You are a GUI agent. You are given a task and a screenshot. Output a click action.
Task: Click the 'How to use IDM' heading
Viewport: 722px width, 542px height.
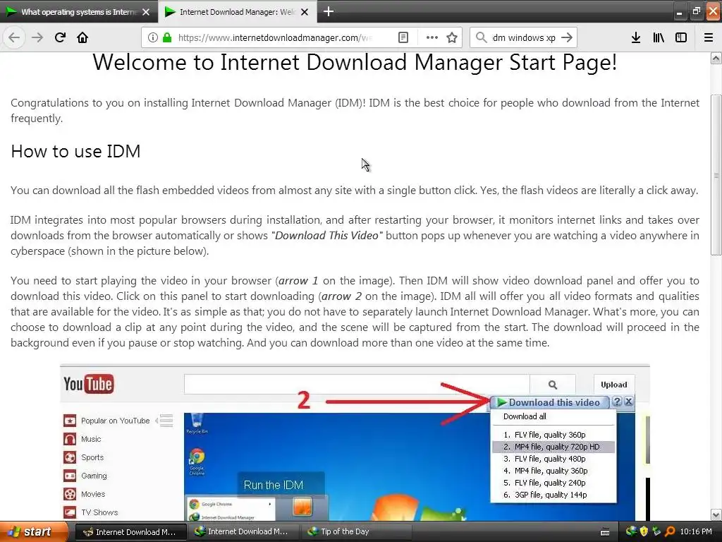click(75, 151)
